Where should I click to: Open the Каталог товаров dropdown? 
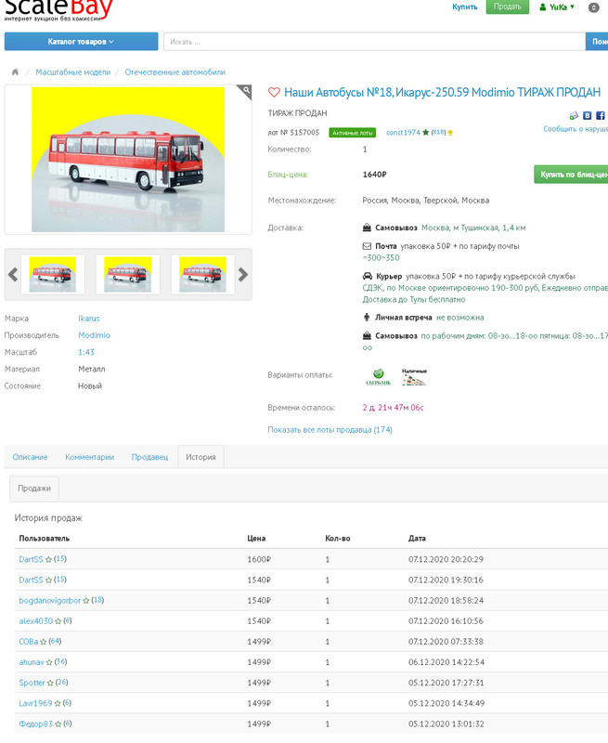tap(81, 41)
